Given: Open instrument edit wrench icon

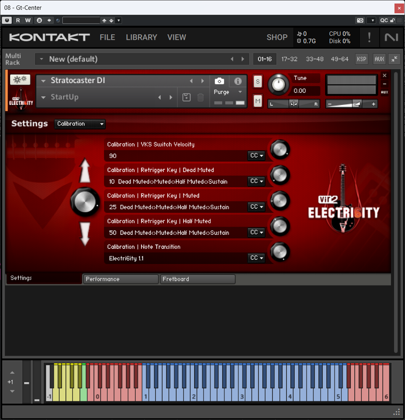Looking at the screenshot, I should tap(20, 80).
